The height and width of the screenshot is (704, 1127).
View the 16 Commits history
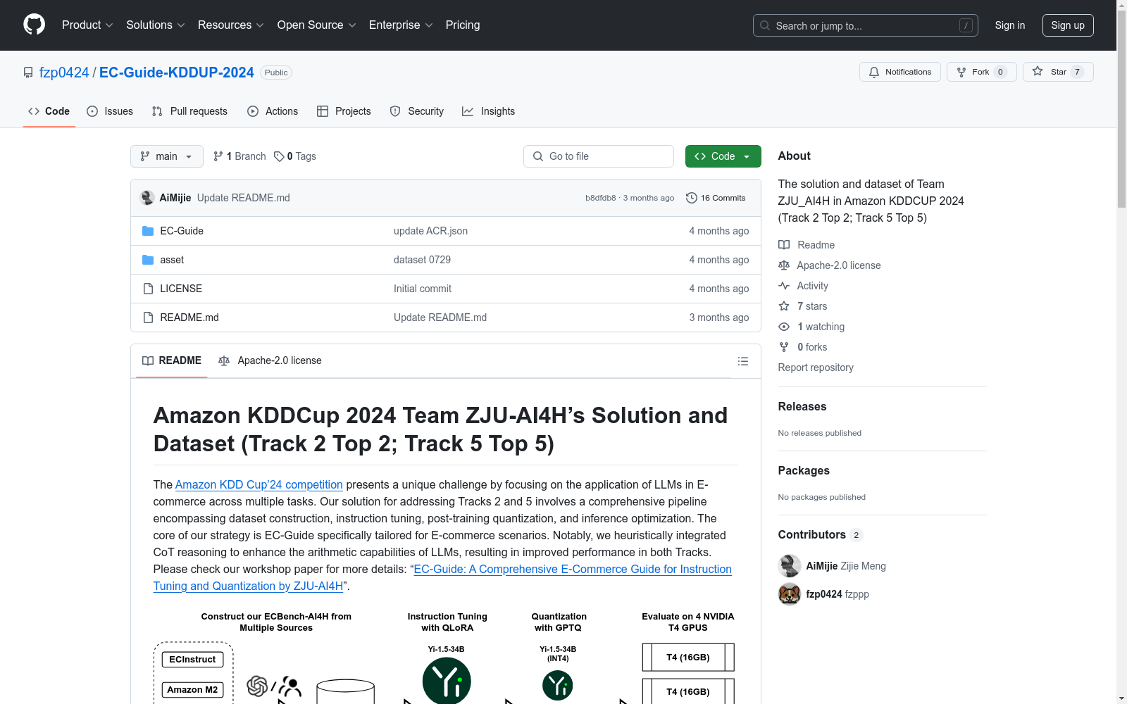coord(716,198)
